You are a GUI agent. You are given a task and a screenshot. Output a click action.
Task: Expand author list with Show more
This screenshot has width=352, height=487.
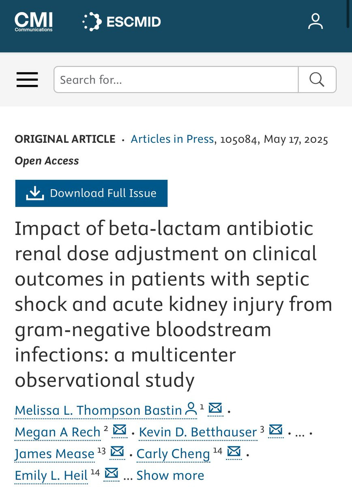point(170,475)
